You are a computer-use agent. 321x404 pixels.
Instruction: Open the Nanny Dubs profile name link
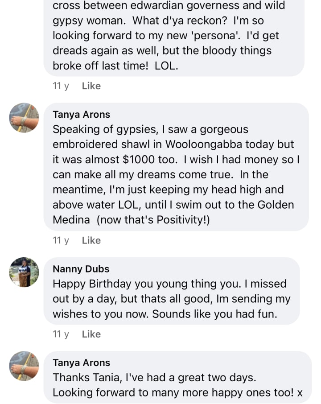point(81,269)
